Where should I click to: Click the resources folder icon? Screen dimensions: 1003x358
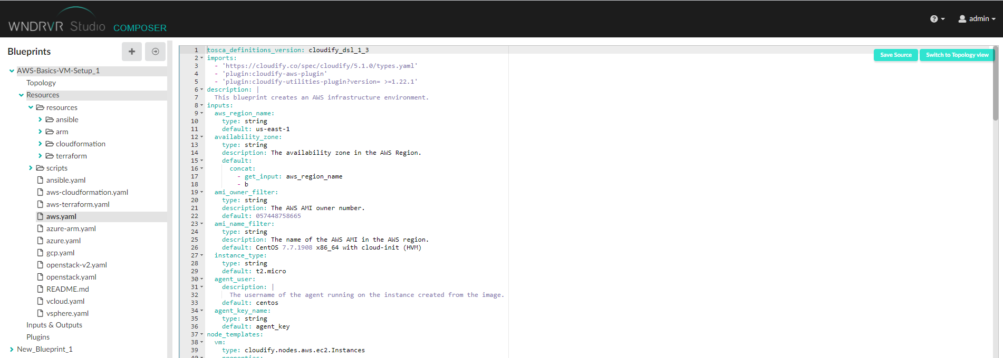(40, 107)
